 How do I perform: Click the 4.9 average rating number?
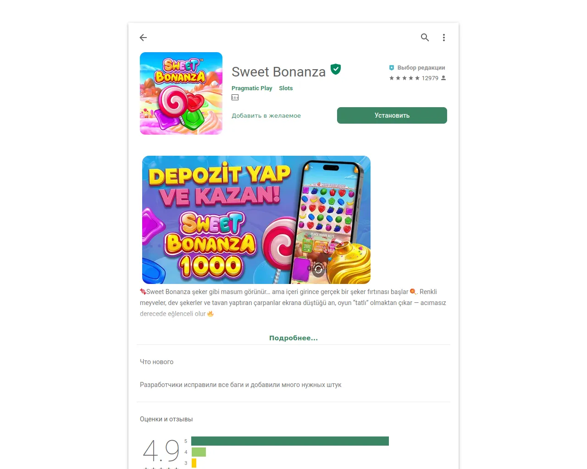(161, 450)
